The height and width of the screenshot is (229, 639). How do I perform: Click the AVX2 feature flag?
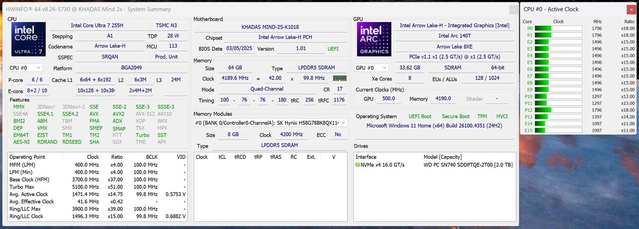[118, 114]
